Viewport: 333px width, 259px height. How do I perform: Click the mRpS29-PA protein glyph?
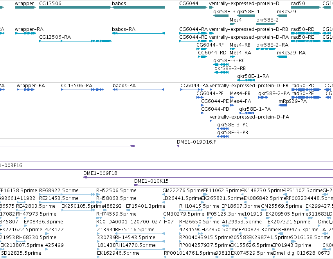(283, 105)
